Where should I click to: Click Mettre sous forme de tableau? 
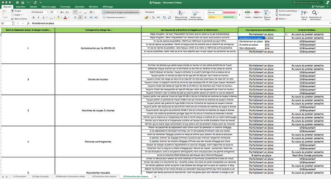[x=196, y=15]
